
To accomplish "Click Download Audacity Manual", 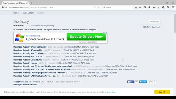I will [x=25, y=63].
